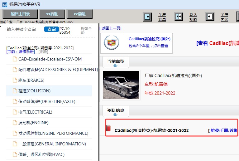Click document icon beside 发动机性能
Viewport: 239px width, 161px height.
pos(15,133)
